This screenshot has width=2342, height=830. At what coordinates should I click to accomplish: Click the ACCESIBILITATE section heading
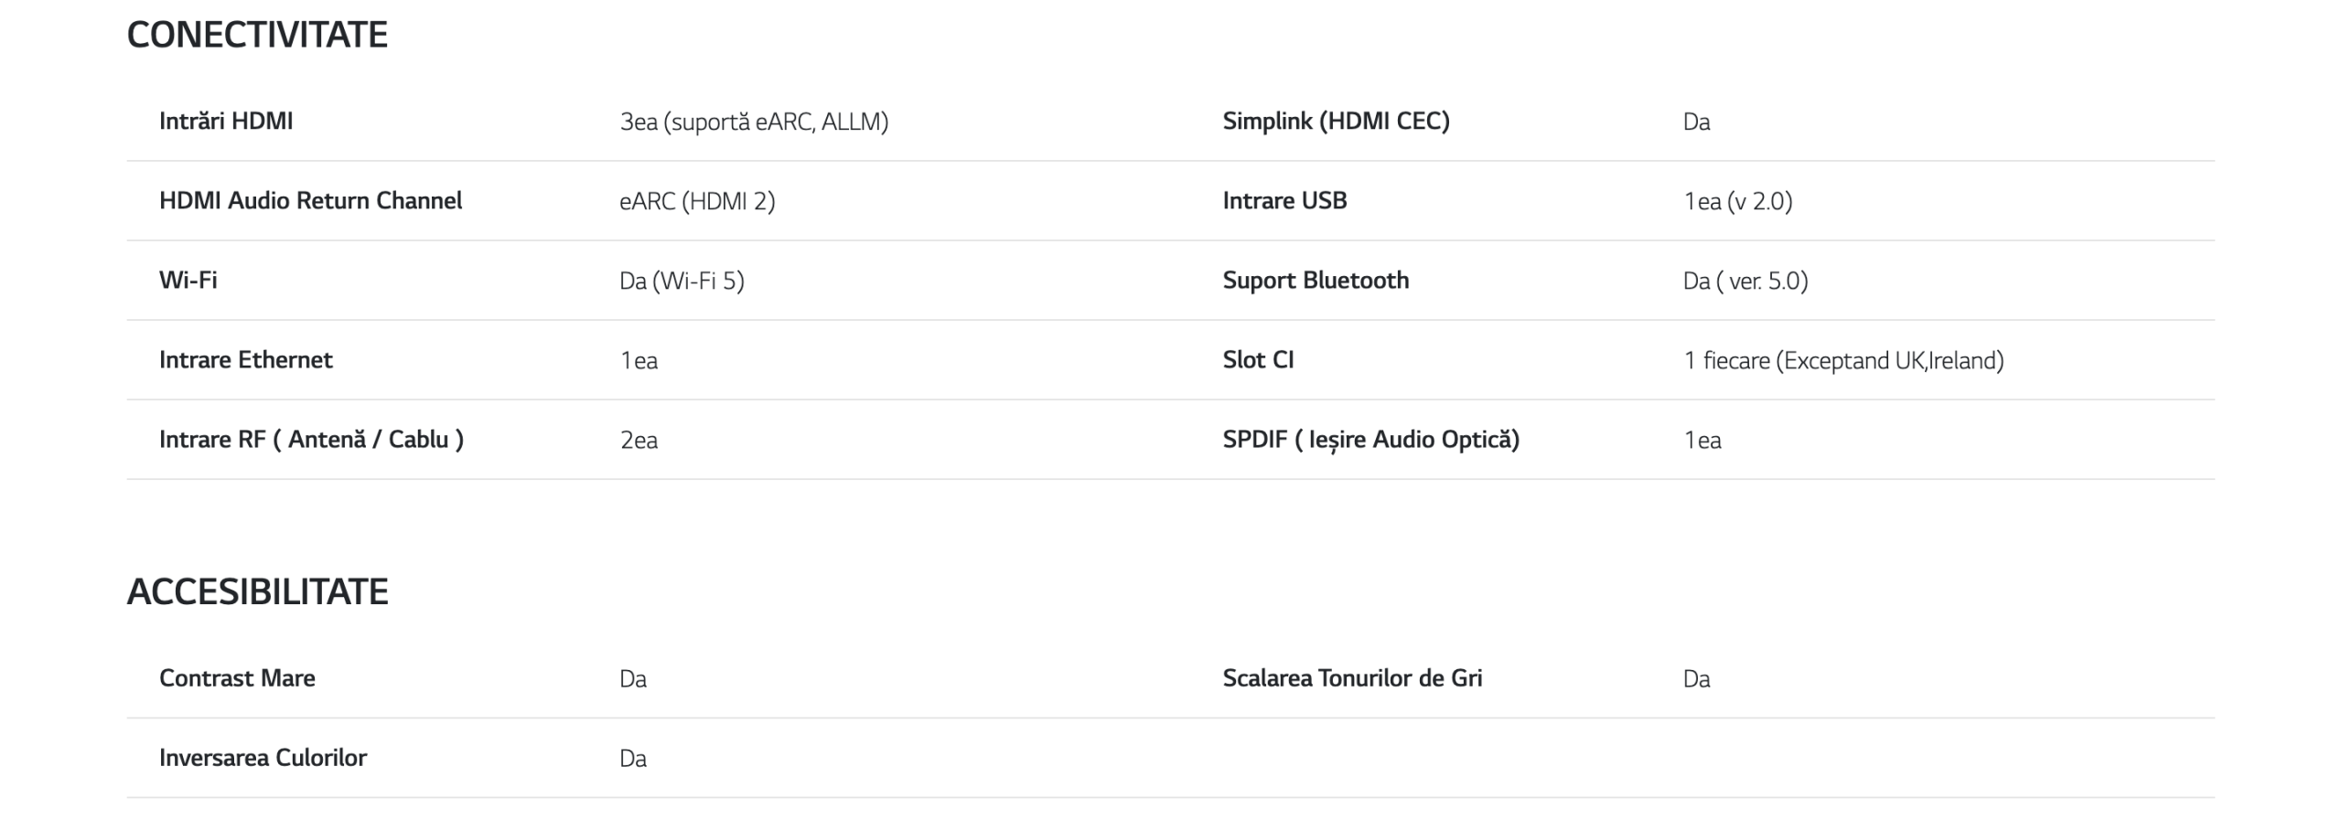tap(257, 592)
